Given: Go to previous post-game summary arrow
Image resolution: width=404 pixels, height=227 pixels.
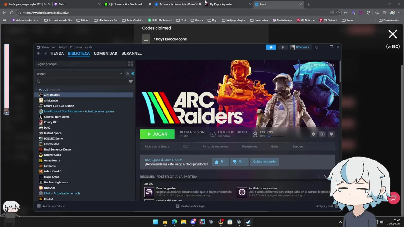Looking at the screenshot, I should tap(319, 177).
